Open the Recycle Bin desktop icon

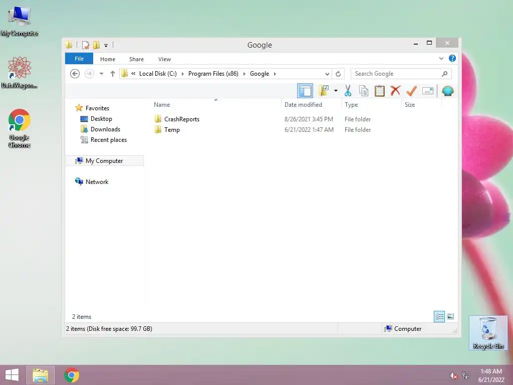[x=488, y=333]
